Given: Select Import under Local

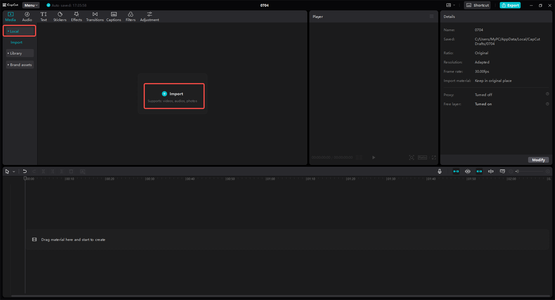Looking at the screenshot, I should click(x=16, y=42).
